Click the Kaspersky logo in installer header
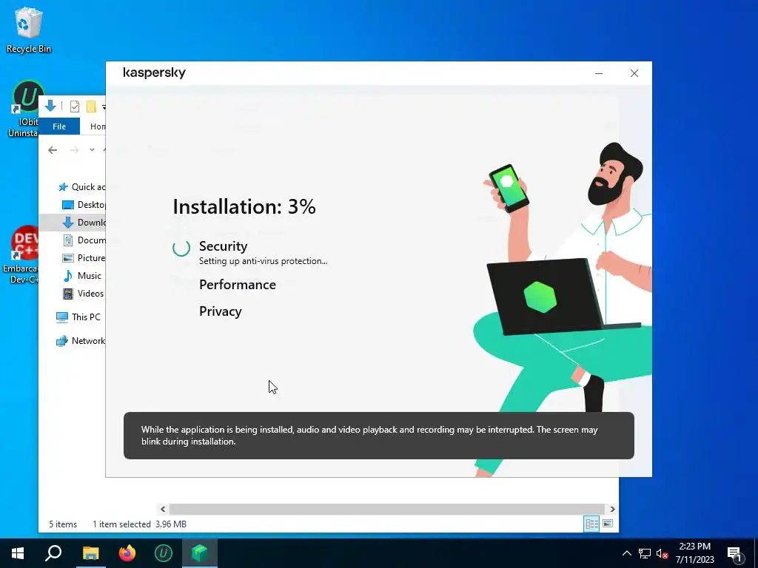This screenshot has width=758, height=568. pyautogui.click(x=154, y=73)
